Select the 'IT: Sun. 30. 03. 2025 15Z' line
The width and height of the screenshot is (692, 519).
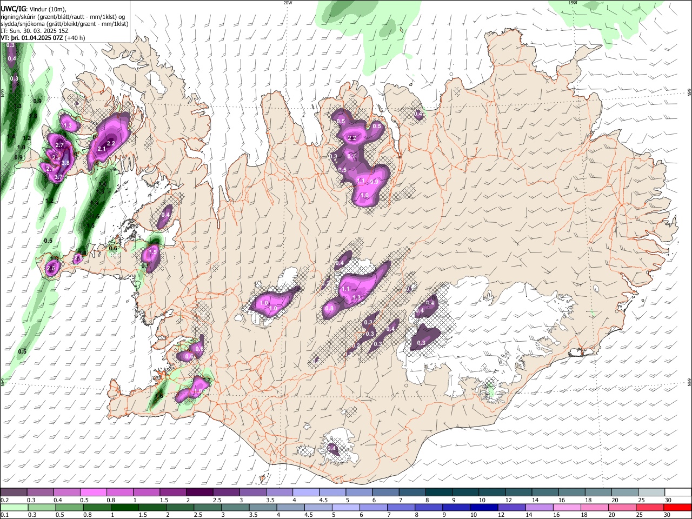click(34, 31)
